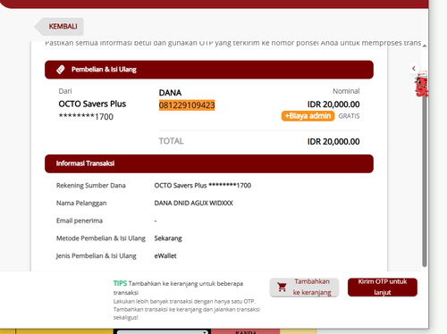
Task: Click the +Biaya admin badge
Action: [x=308, y=116]
